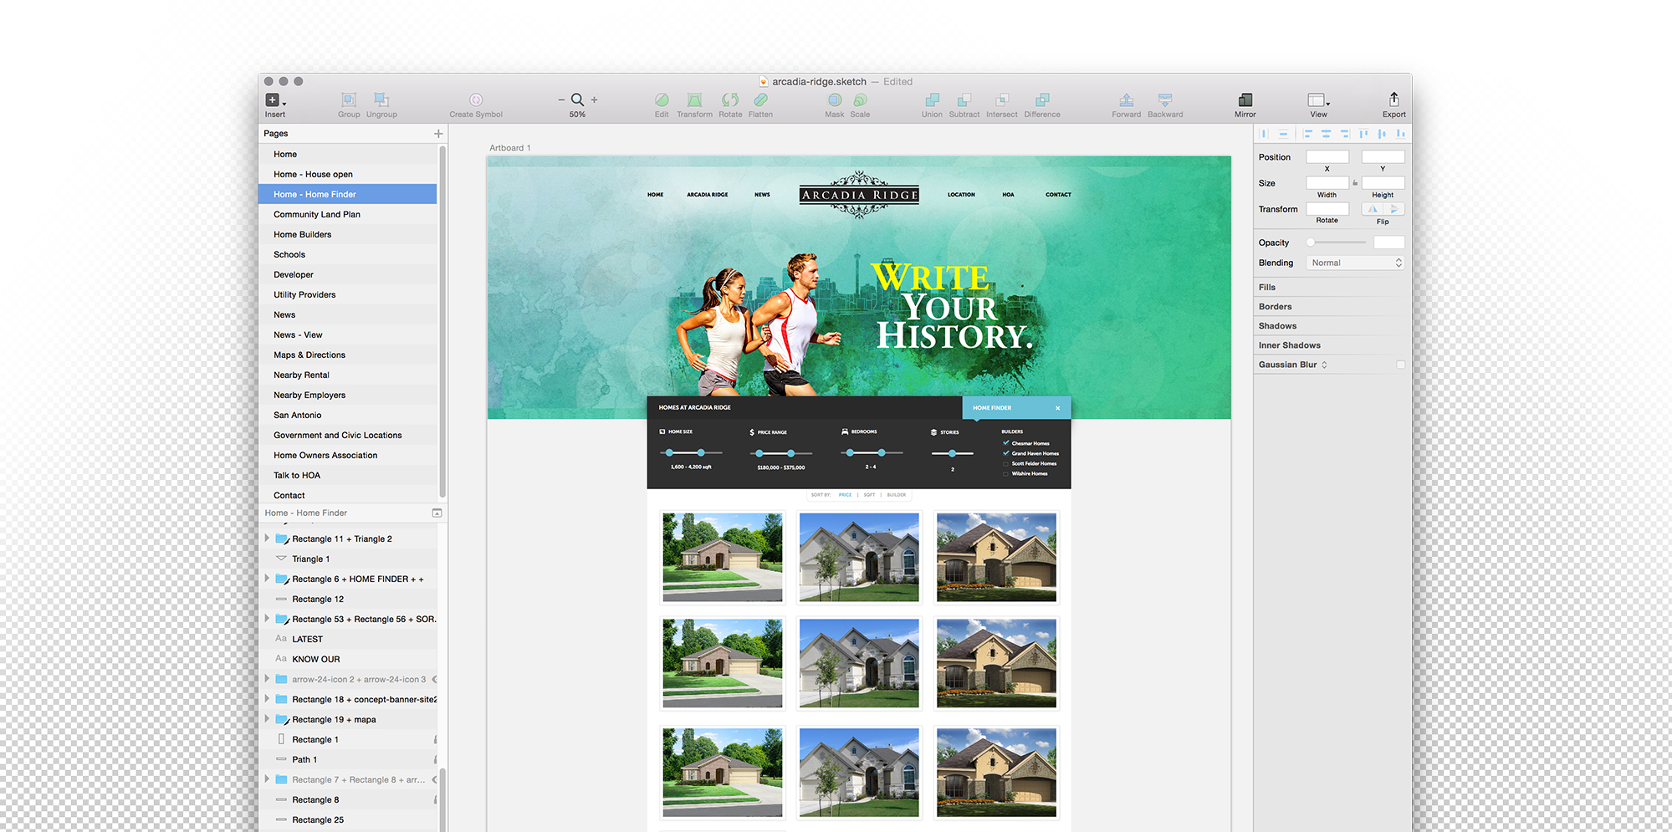This screenshot has height=832, width=1672.
Task: Apply the Difference boolean operation
Action: [1042, 100]
